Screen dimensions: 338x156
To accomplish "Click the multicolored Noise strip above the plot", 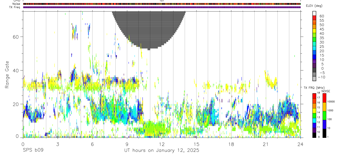I will [162, 4].
